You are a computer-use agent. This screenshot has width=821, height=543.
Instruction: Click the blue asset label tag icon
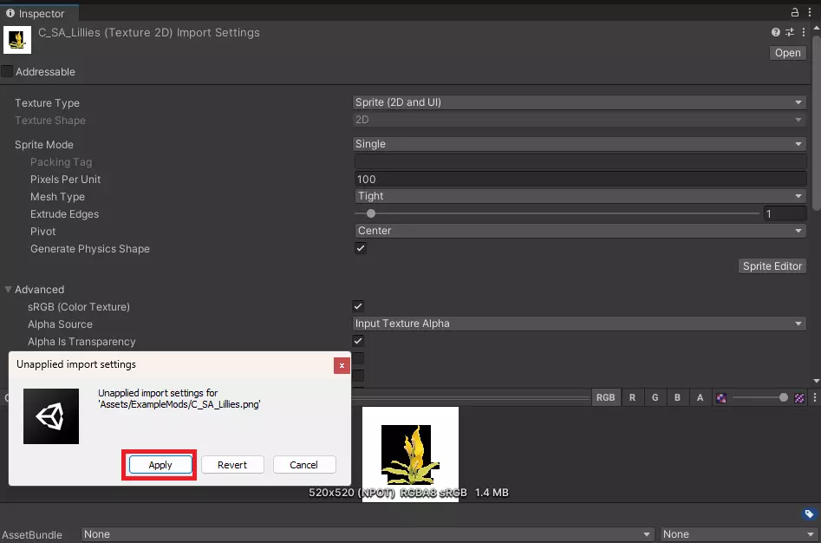(809, 514)
